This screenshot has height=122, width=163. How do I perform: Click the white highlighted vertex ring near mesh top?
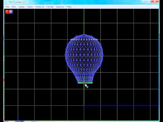(x=84, y=39)
